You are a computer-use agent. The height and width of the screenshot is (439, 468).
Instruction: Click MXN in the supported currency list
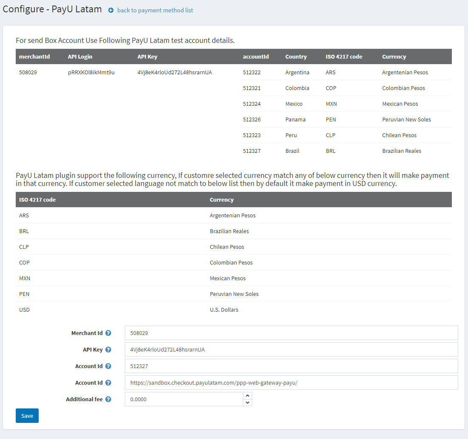point(25,279)
